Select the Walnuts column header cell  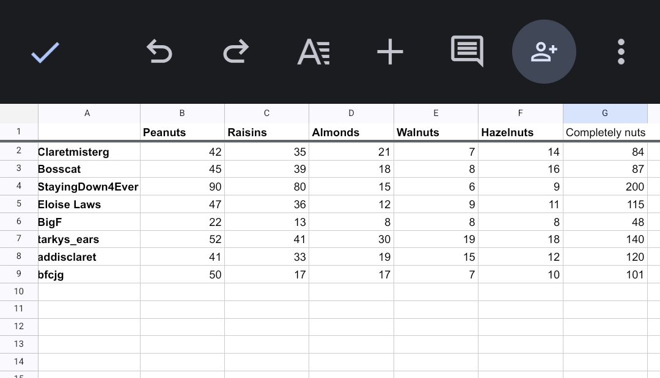click(436, 133)
